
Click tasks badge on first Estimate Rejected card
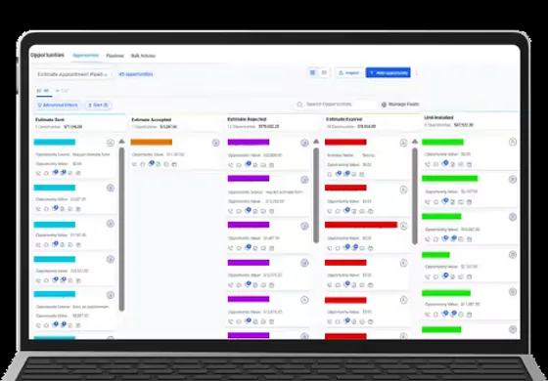(248, 164)
